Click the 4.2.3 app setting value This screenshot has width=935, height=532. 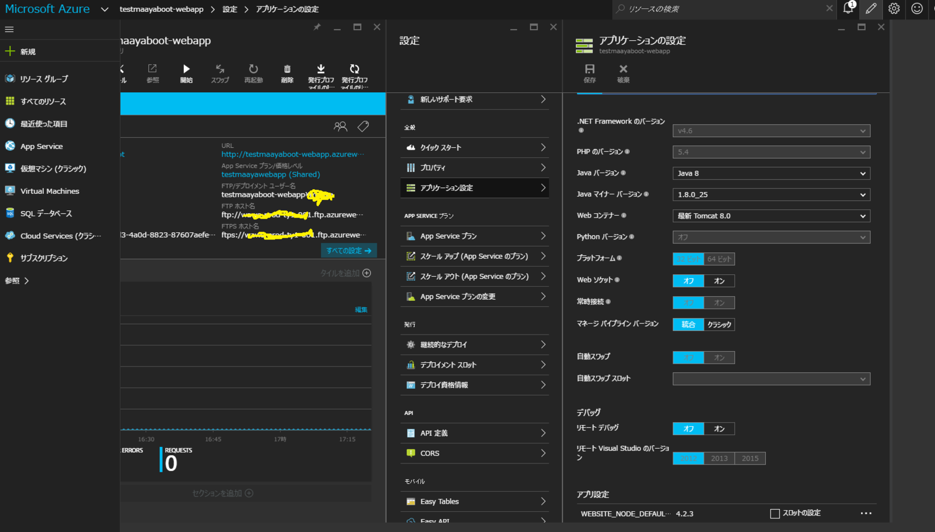(x=685, y=514)
